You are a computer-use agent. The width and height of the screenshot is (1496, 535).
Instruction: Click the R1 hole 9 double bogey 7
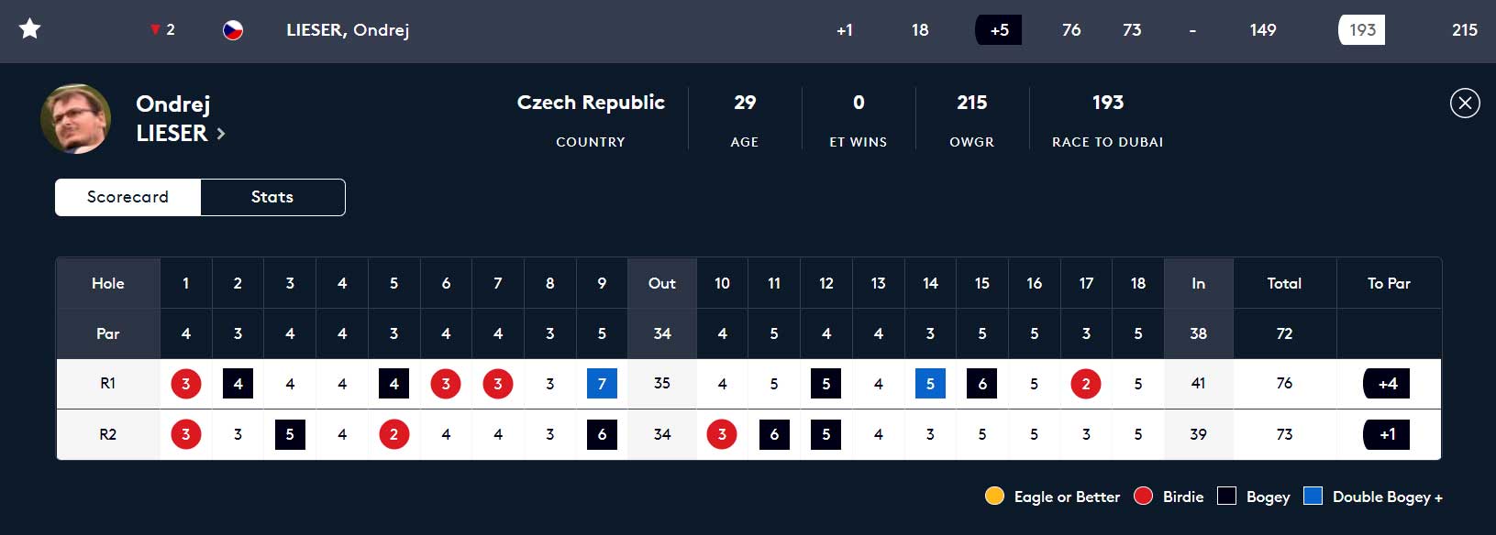click(x=602, y=384)
